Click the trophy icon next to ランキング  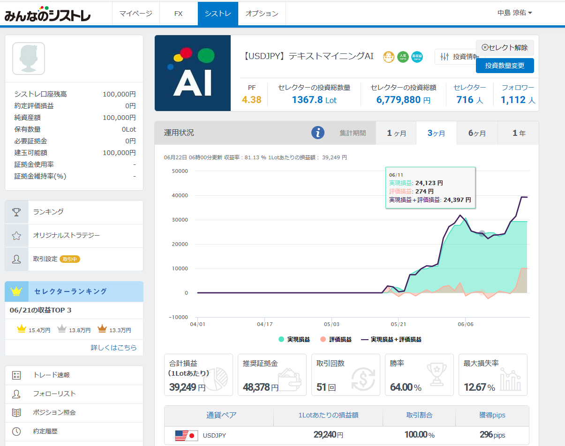[16, 212]
